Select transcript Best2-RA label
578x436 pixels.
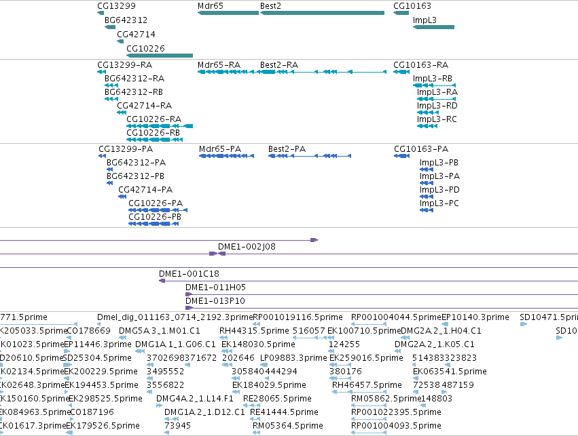(279, 65)
